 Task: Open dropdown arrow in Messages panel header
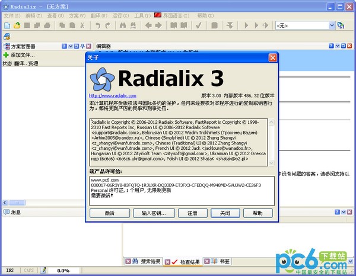click(344, 212)
